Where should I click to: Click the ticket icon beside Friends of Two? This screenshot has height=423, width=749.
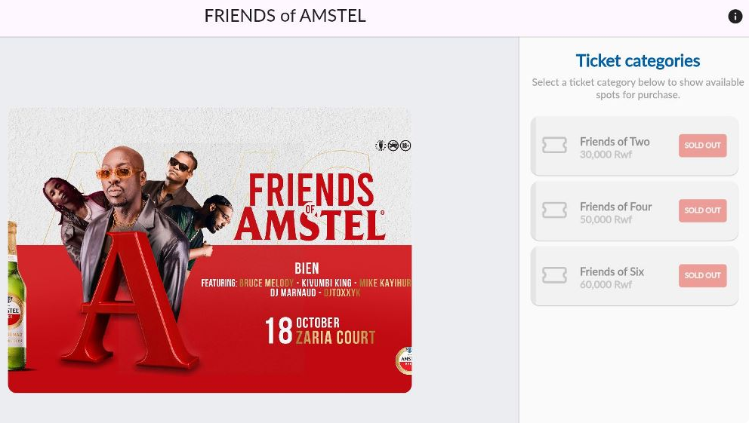click(554, 146)
